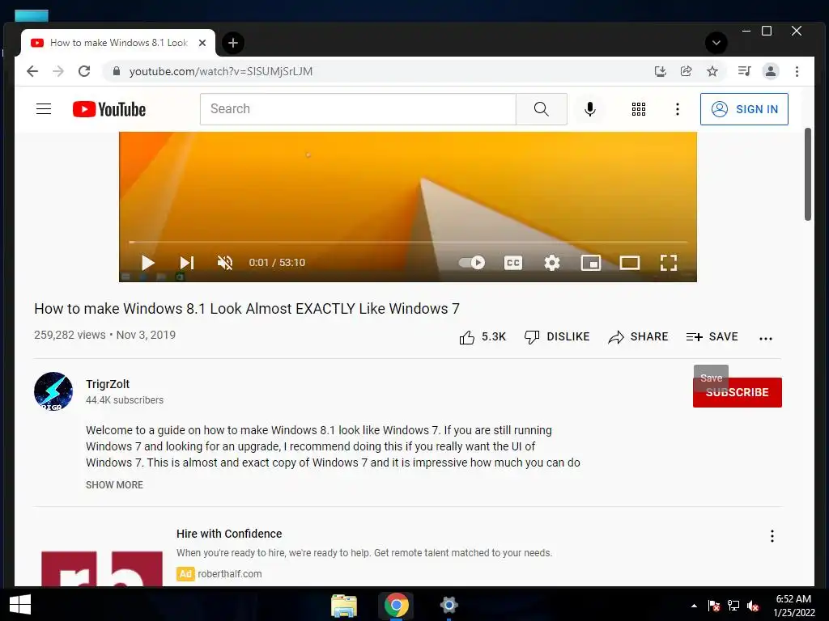Open the TrigrZolt channel avatar
This screenshot has height=621, width=829.
(x=53, y=391)
